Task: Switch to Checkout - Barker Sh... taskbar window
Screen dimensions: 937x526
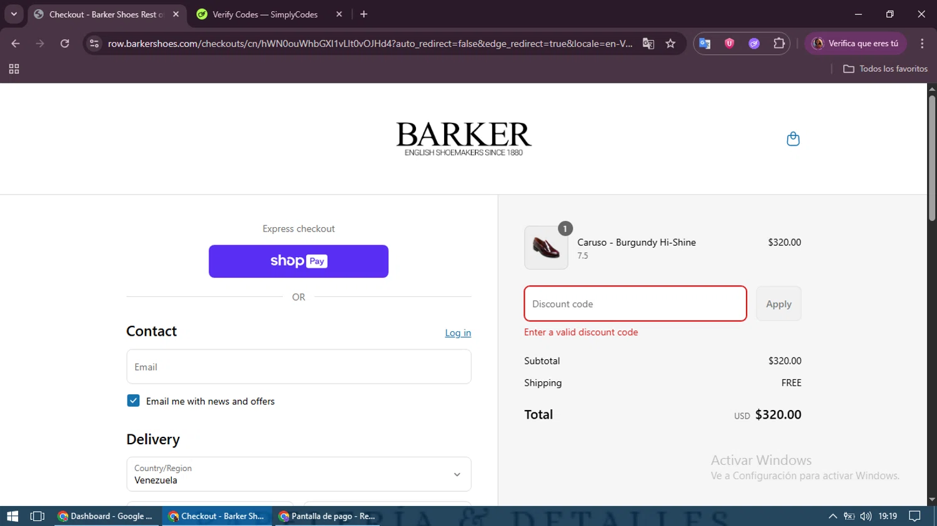Action: click(x=217, y=516)
